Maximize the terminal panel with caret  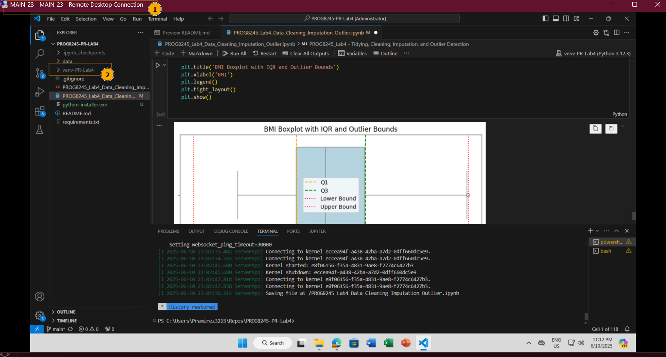click(x=617, y=231)
